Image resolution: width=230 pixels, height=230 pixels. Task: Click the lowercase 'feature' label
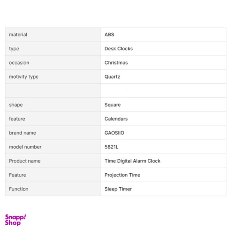pyautogui.click(x=17, y=119)
